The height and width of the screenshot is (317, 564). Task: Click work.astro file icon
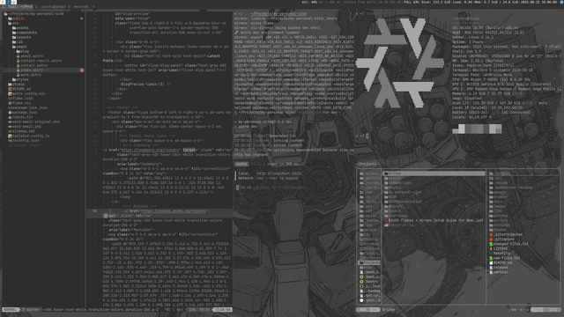(x=18, y=75)
